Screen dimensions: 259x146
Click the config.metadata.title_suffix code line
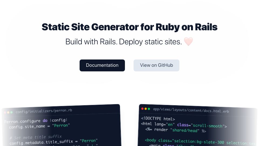pyautogui.click(x=53, y=142)
